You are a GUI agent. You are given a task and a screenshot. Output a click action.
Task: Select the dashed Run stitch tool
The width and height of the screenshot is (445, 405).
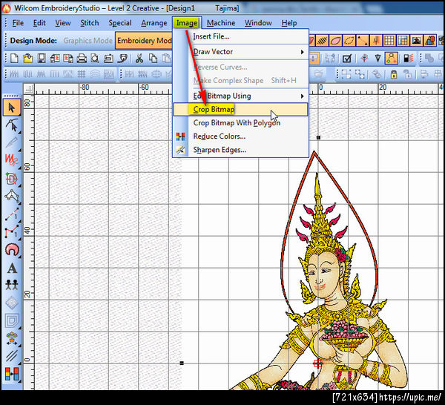coord(12,214)
